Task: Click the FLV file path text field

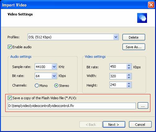Action: click(72, 106)
